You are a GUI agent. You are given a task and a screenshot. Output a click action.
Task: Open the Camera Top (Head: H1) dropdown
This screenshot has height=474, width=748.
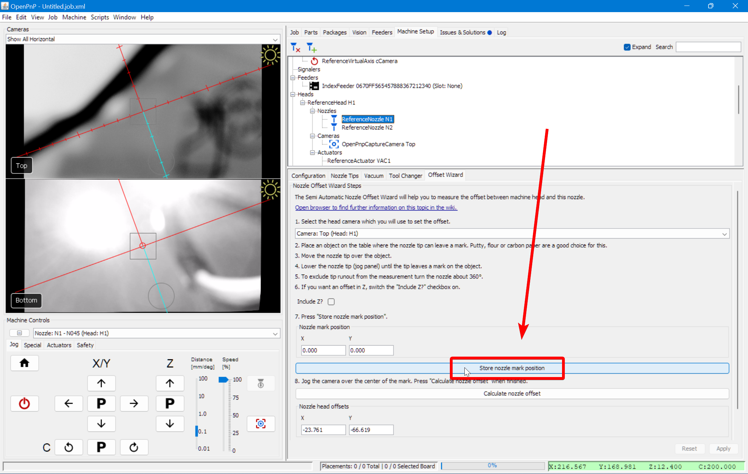[x=512, y=234]
